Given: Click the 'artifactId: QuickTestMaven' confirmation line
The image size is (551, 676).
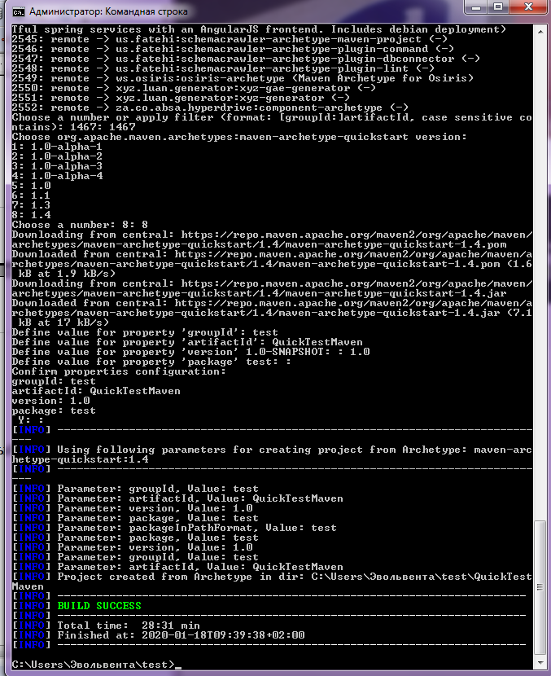Looking at the screenshot, I should point(96,391).
